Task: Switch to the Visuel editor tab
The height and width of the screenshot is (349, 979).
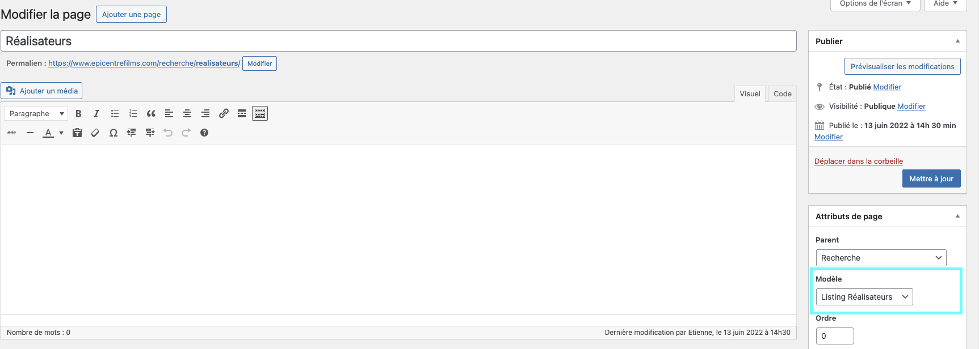Action: pyautogui.click(x=750, y=94)
